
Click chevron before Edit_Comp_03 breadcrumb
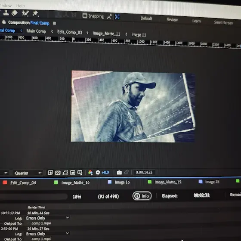52,31
